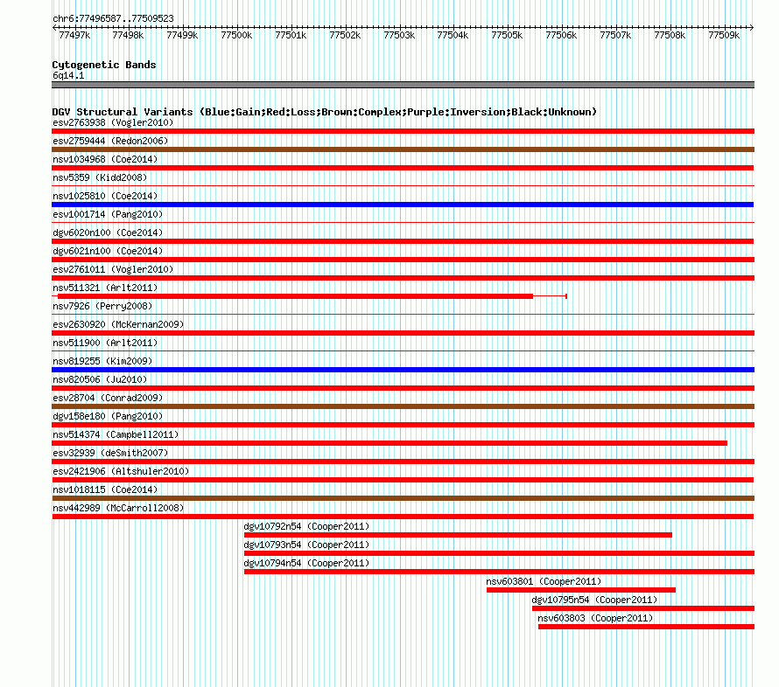Select the nsv819255 (Kim2009) blue gain bar
The image size is (779, 687).
click(x=403, y=370)
